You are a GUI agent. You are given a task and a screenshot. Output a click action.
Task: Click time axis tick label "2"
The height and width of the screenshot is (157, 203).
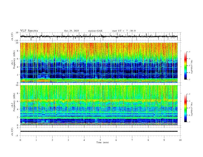(52, 140)
